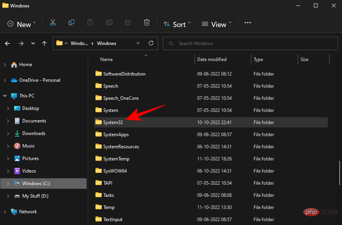
Task: Select the SystemTemp folder name
Action: pos(116,159)
